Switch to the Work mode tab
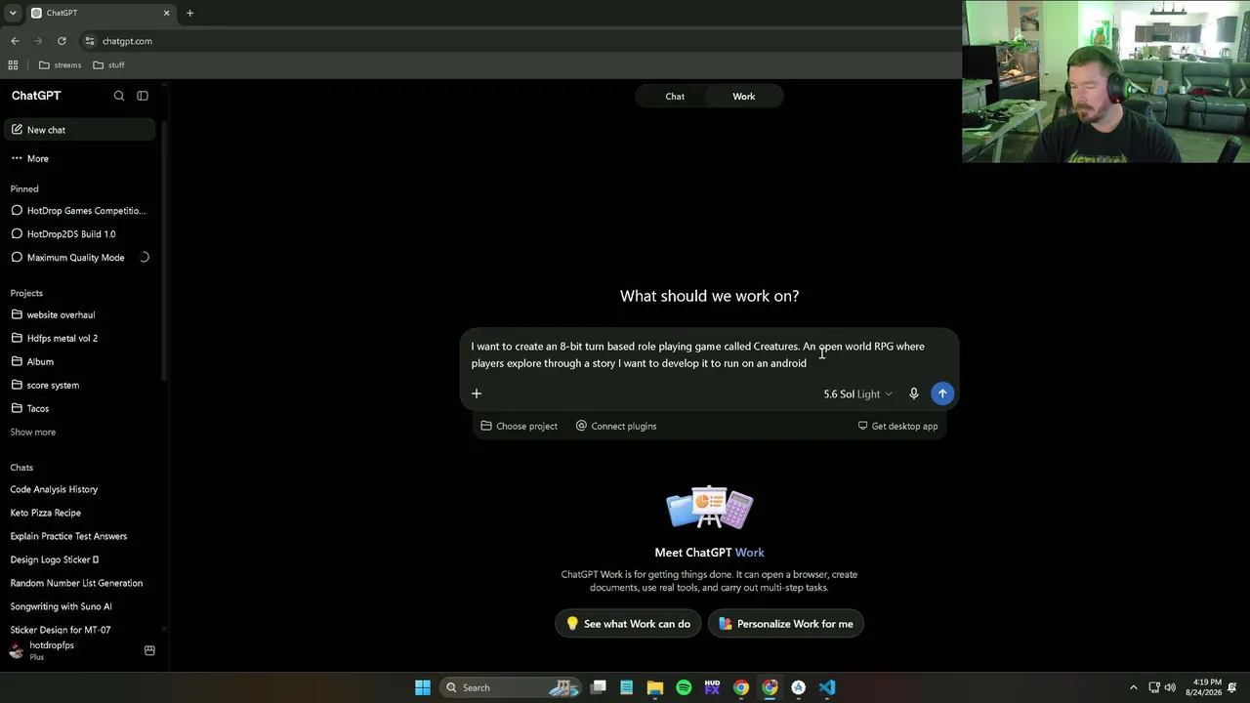The width and height of the screenshot is (1250, 703). (744, 97)
